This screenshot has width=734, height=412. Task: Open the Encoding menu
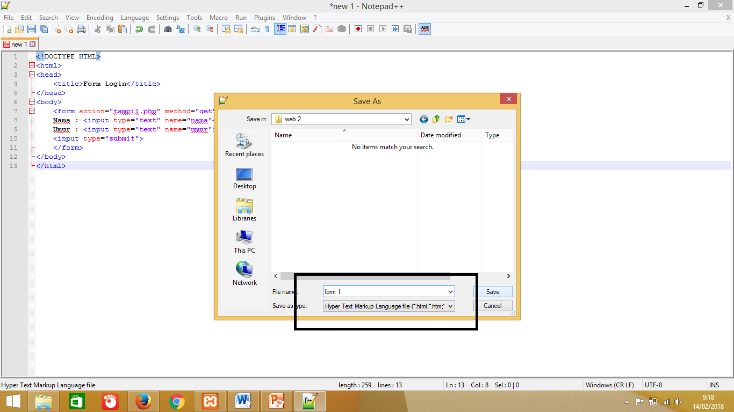point(99,17)
